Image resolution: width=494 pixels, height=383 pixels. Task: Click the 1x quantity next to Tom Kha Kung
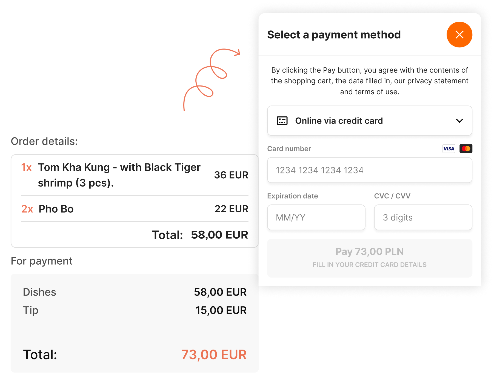click(x=27, y=167)
